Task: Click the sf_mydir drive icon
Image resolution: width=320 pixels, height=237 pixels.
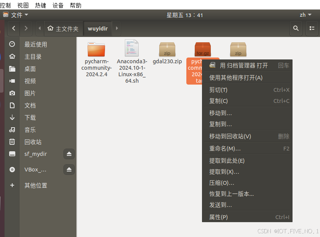Action: (12, 154)
